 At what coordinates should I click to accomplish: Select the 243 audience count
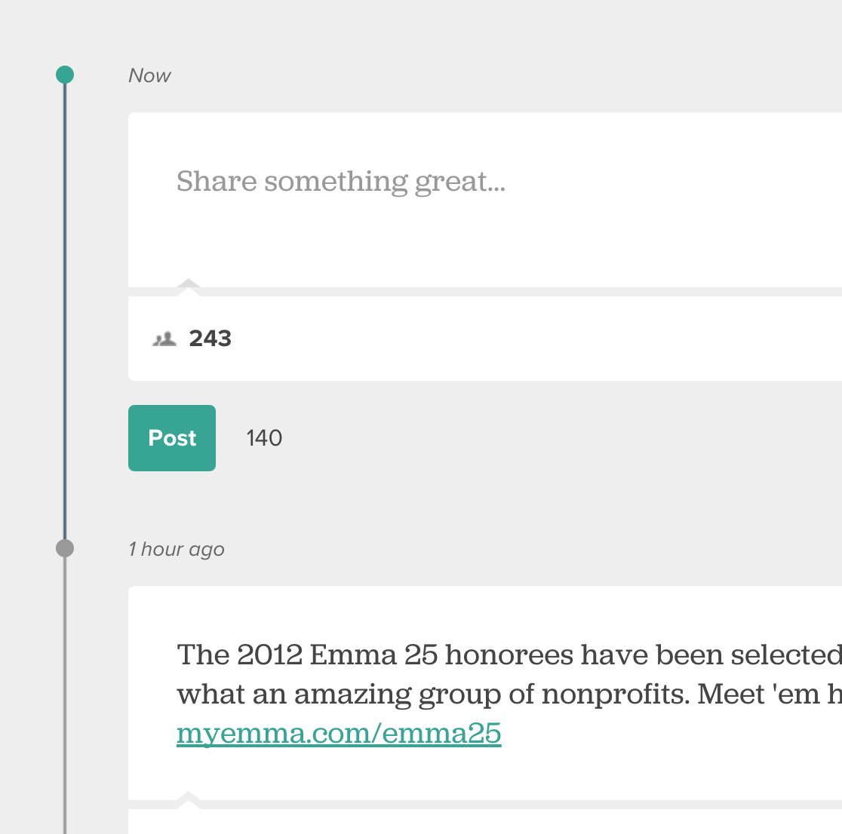coord(210,339)
